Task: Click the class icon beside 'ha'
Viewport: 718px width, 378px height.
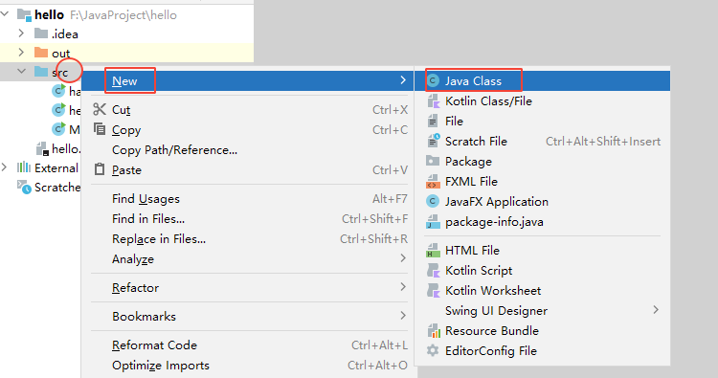Action: pyautogui.click(x=58, y=91)
